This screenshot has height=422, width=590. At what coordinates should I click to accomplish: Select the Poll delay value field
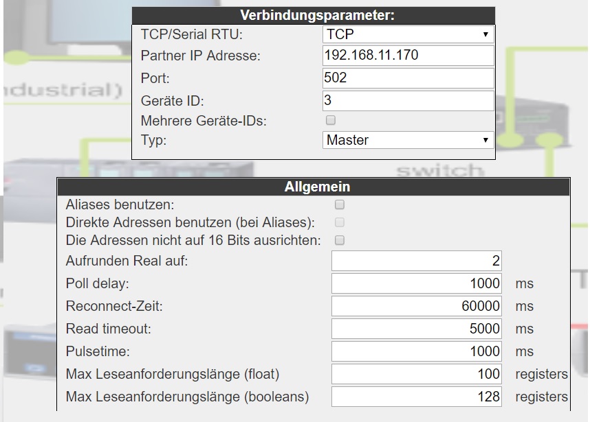417,283
